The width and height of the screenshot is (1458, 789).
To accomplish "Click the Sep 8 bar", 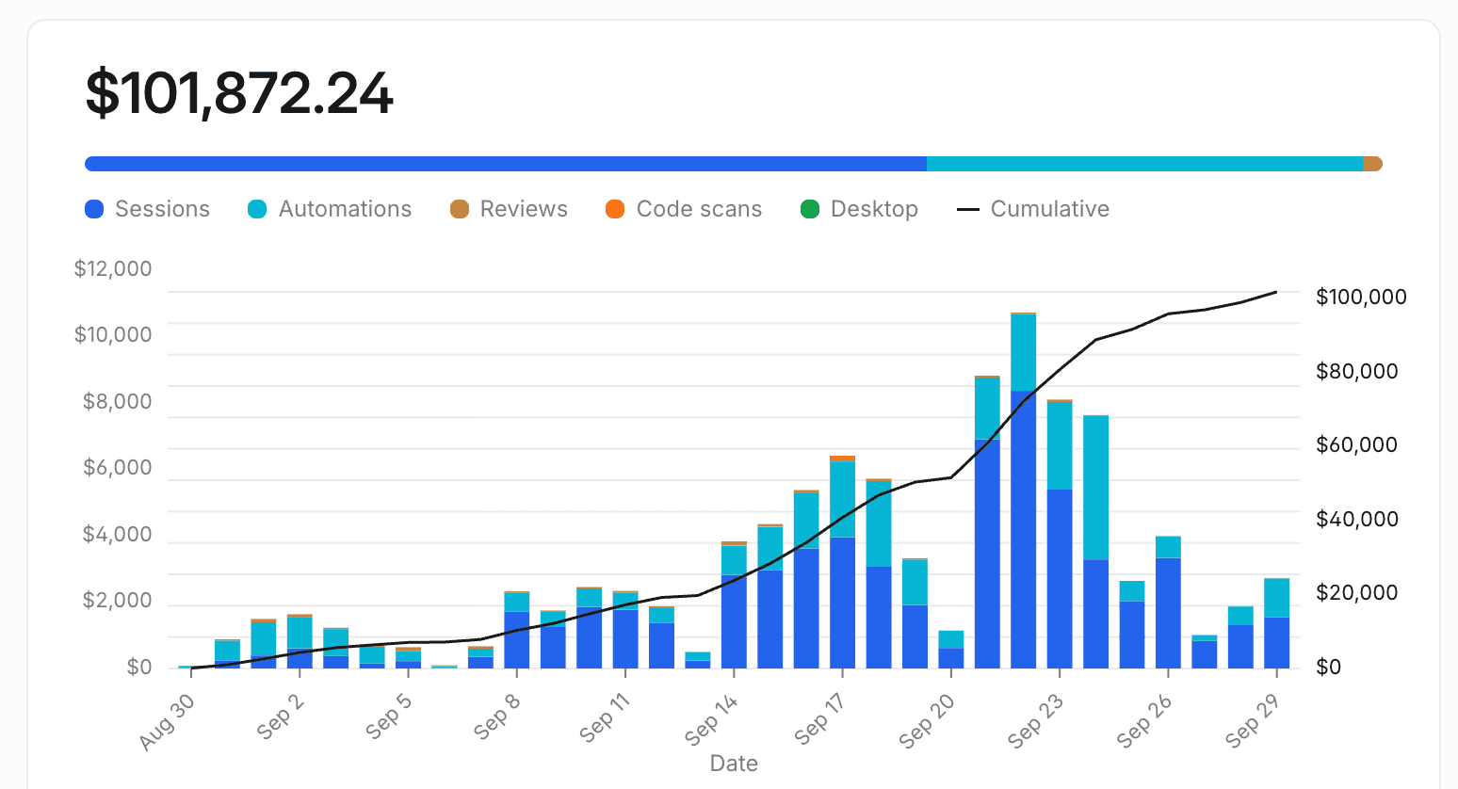I will (517, 630).
